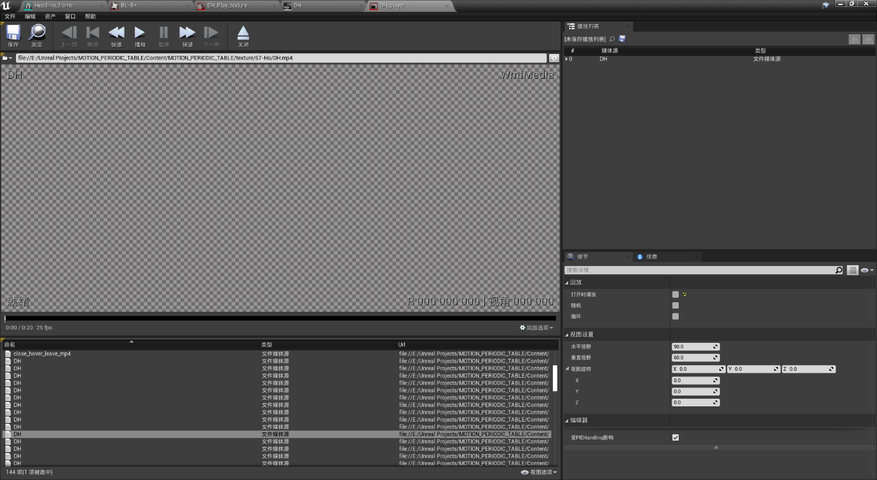Viewport: 877px width, 480px height.
Task: Tick the 随机 (Shuffle) checkbox
Action: (x=676, y=305)
